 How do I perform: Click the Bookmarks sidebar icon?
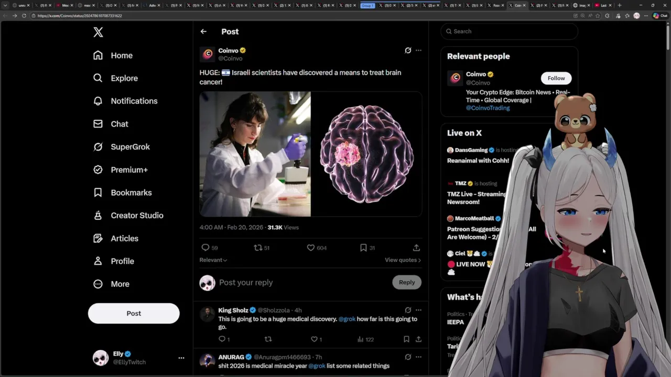click(x=98, y=193)
